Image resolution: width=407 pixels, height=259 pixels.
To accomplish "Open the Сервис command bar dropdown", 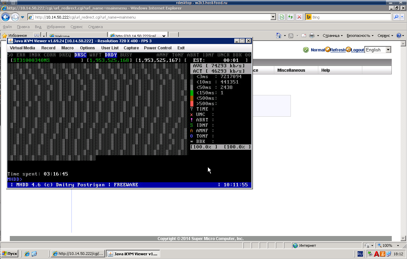I will [385, 36].
